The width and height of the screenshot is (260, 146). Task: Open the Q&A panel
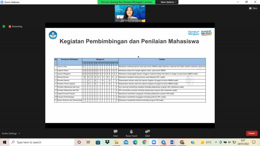(x=147, y=133)
